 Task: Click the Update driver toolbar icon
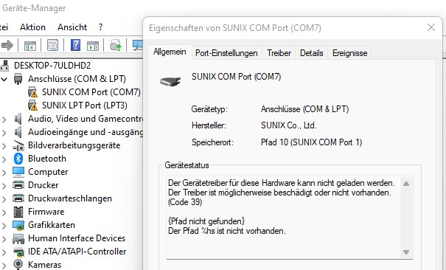pos(116,45)
